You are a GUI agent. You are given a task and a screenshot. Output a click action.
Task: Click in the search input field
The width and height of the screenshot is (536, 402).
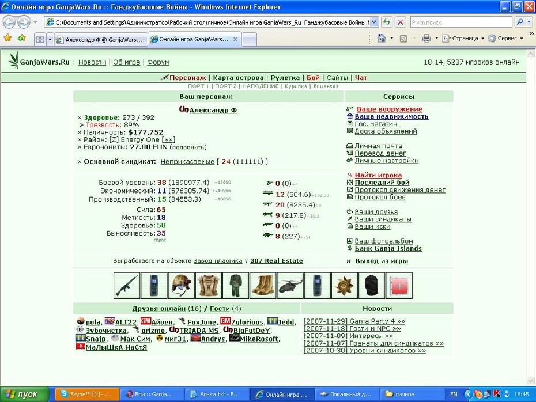461,22
